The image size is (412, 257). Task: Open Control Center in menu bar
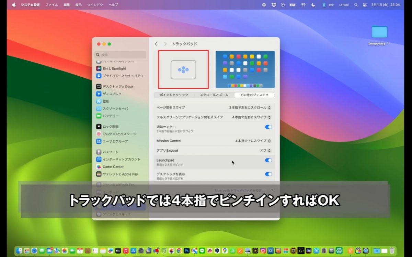click(x=365, y=5)
